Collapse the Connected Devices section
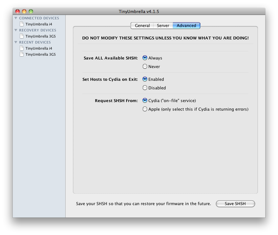 click(16, 18)
